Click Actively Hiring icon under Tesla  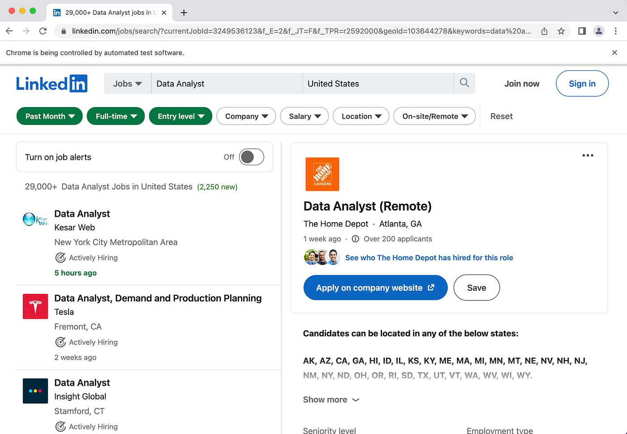pyautogui.click(x=60, y=342)
